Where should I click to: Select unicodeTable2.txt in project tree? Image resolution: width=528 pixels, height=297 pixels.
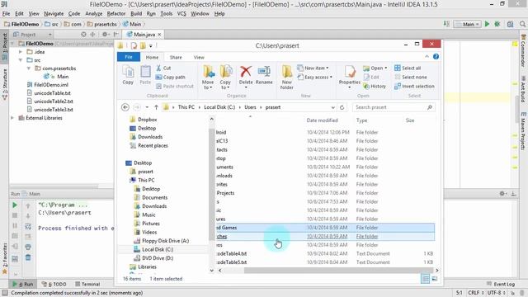click(54, 101)
